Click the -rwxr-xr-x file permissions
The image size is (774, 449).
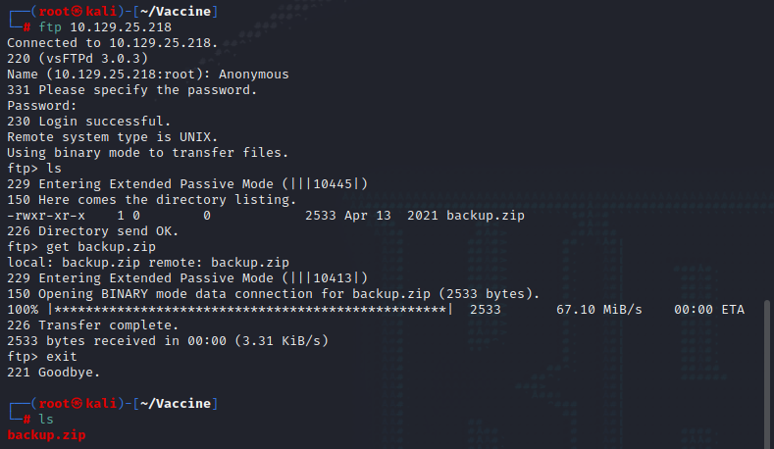pyautogui.click(x=46, y=216)
